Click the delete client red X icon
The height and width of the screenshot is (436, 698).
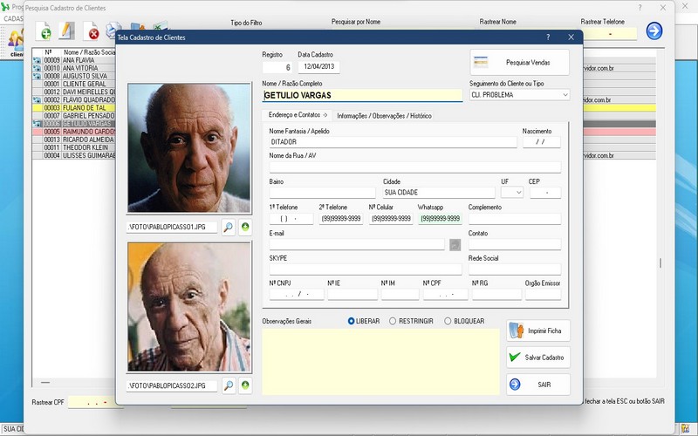pos(92,33)
